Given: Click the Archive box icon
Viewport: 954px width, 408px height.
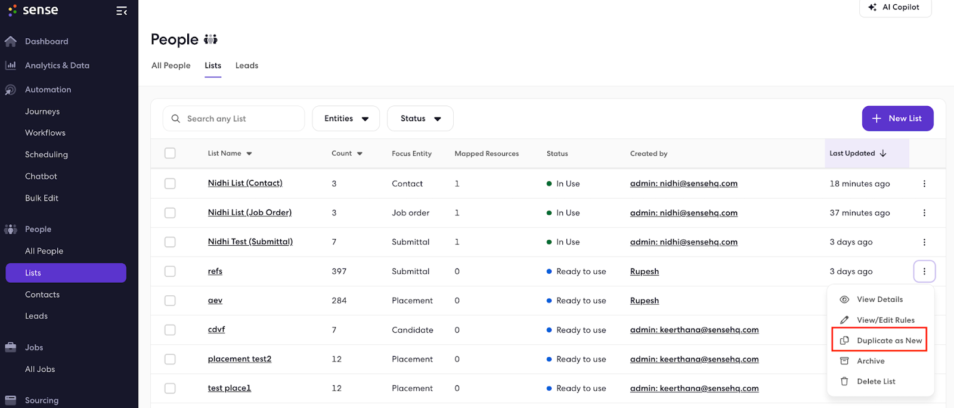Looking at the screenshot, I should click(844, 361).
